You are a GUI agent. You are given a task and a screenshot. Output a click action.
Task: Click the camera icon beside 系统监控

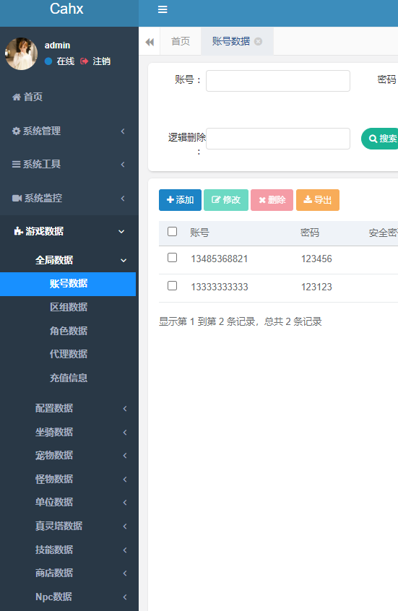[17, 199]
